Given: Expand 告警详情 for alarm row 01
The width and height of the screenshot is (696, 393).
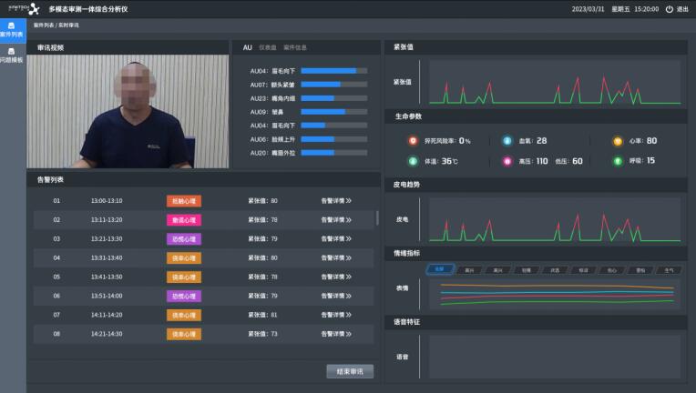Looking at the screenshot, I should click(336, 200).
